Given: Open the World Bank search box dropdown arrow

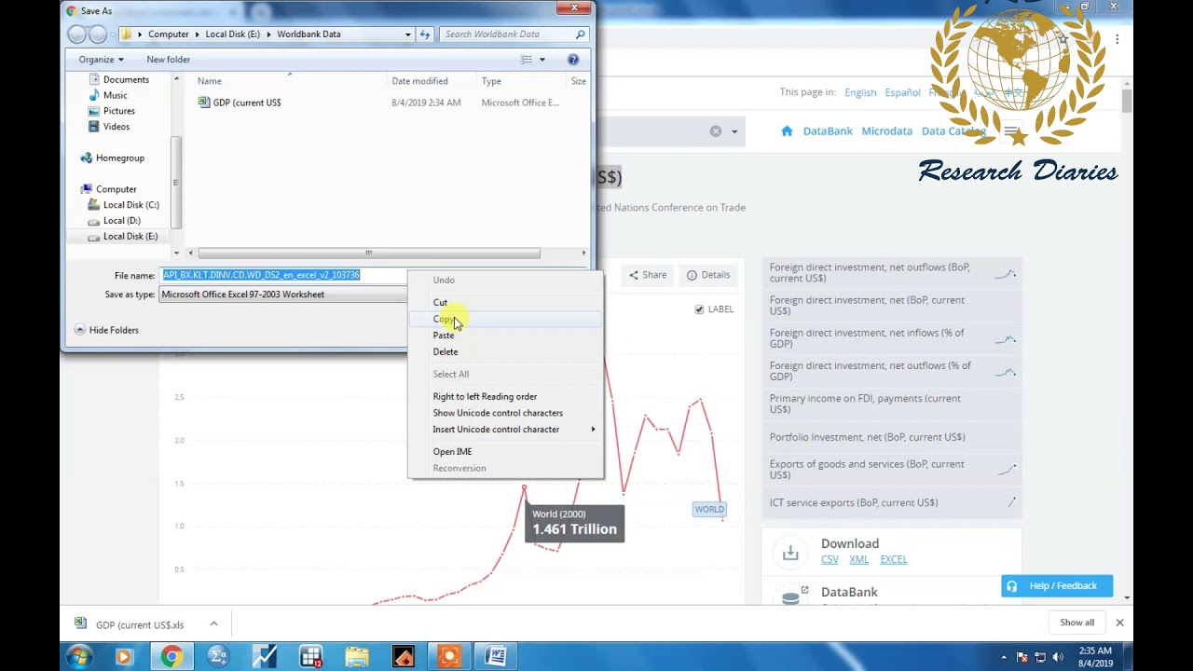Looking at the screenshot, I should click(x=734, y=131).
